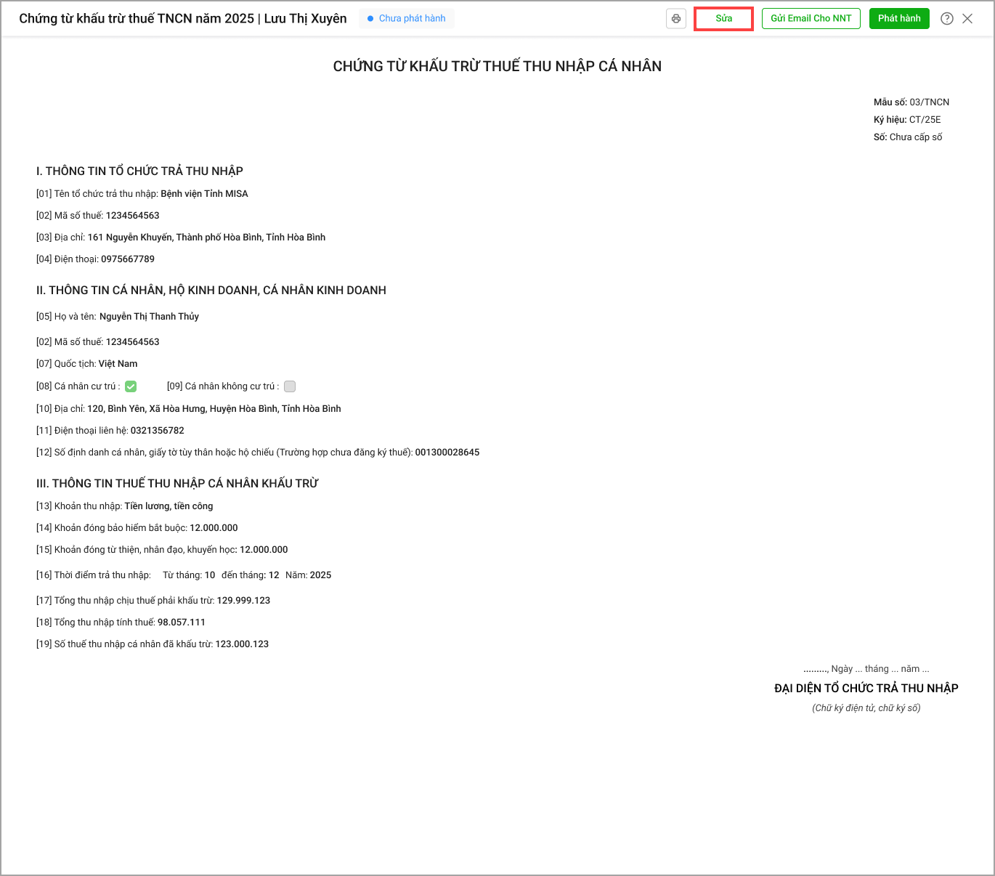
Task: Click the dialog title with Lưu Thị Xuyên
Action: coord(183,19)
